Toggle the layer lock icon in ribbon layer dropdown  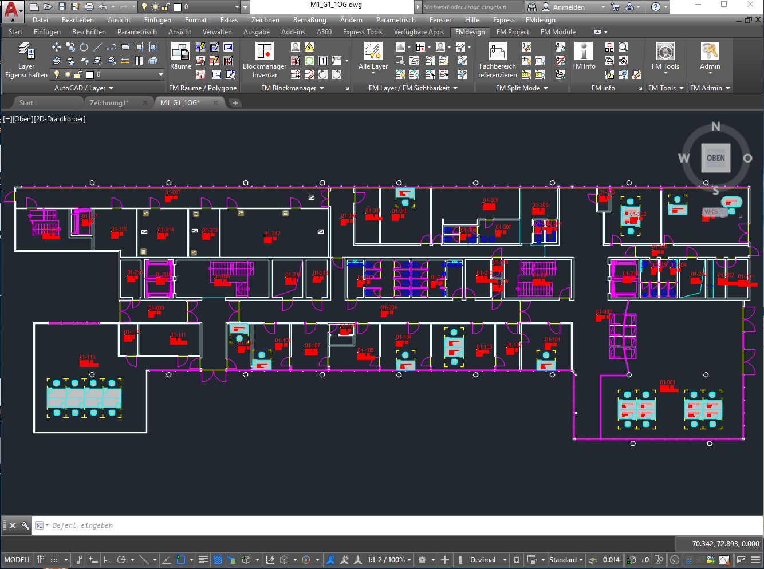pos(80,74)
